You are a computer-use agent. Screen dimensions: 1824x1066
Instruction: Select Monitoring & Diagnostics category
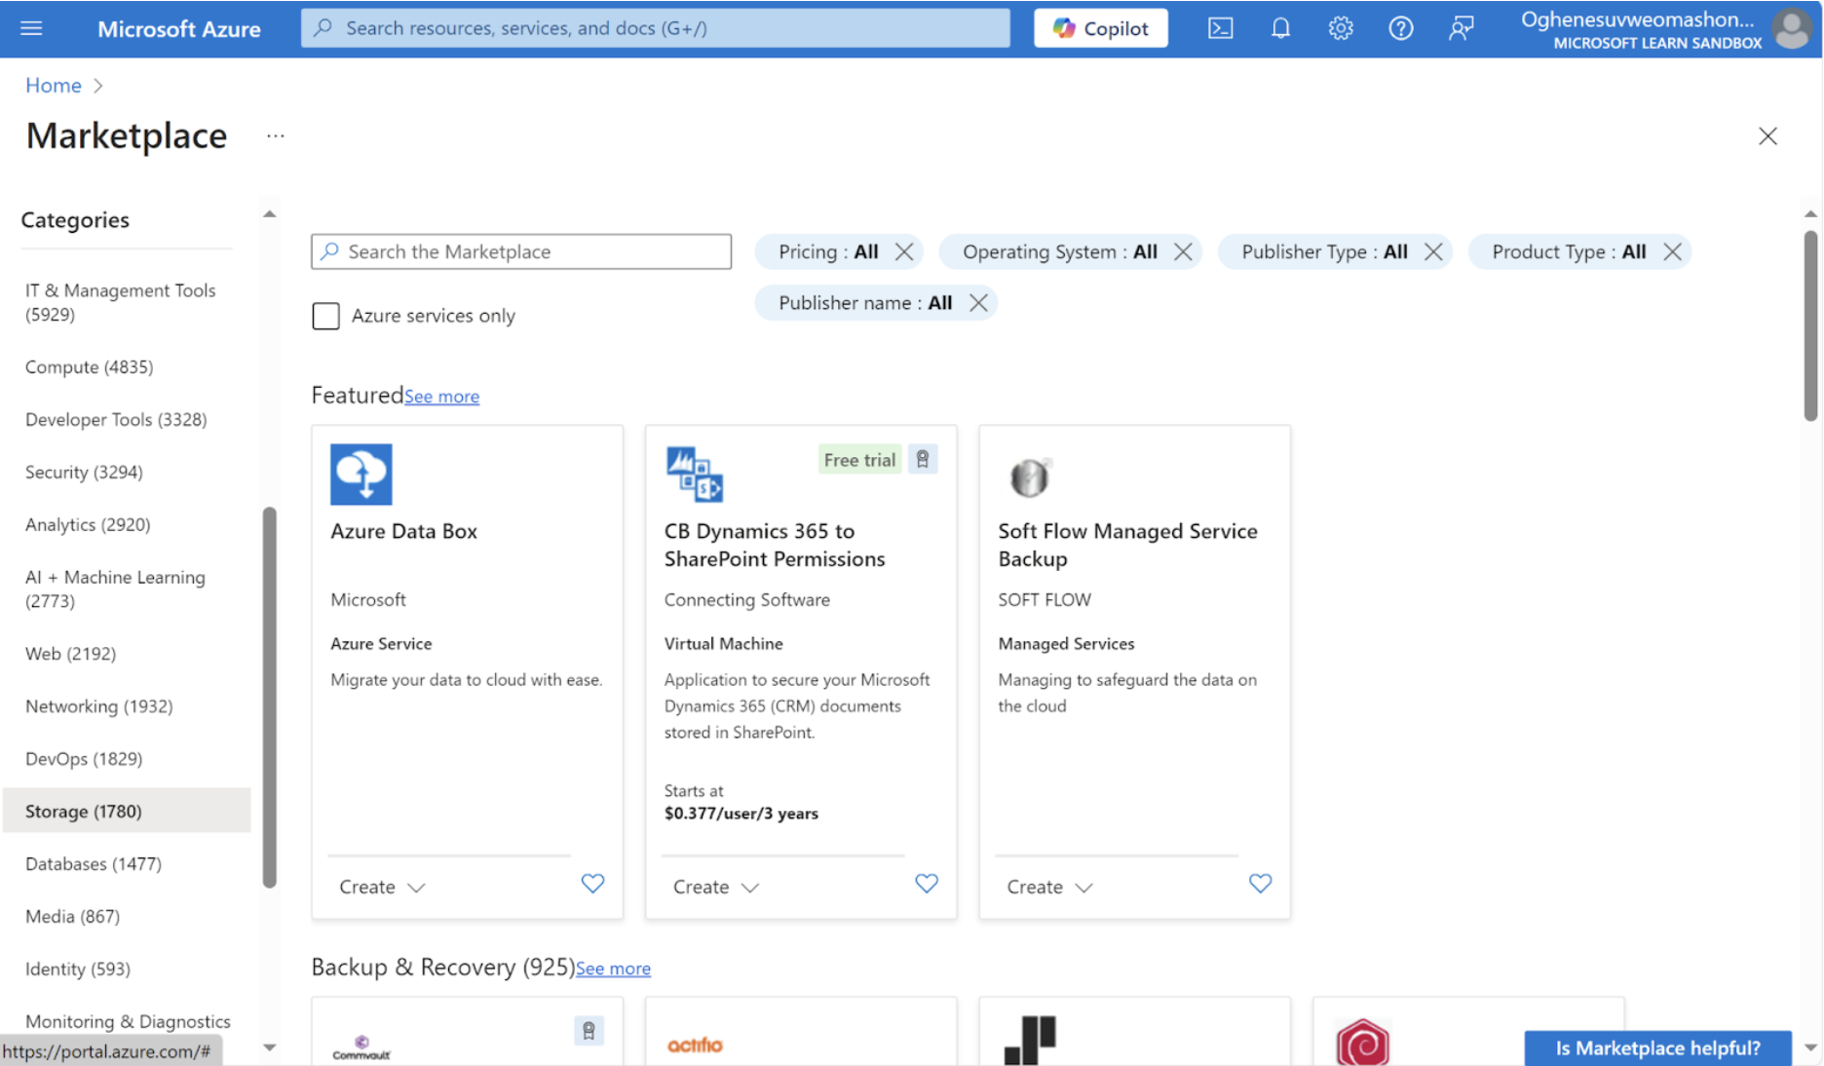(127, 1022)
